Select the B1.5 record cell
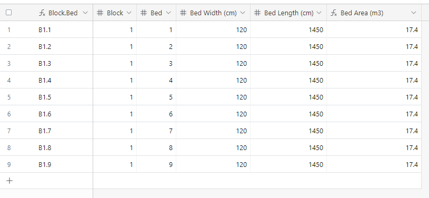This screenshot has height=198, width=429. click(x=65, y=97)
